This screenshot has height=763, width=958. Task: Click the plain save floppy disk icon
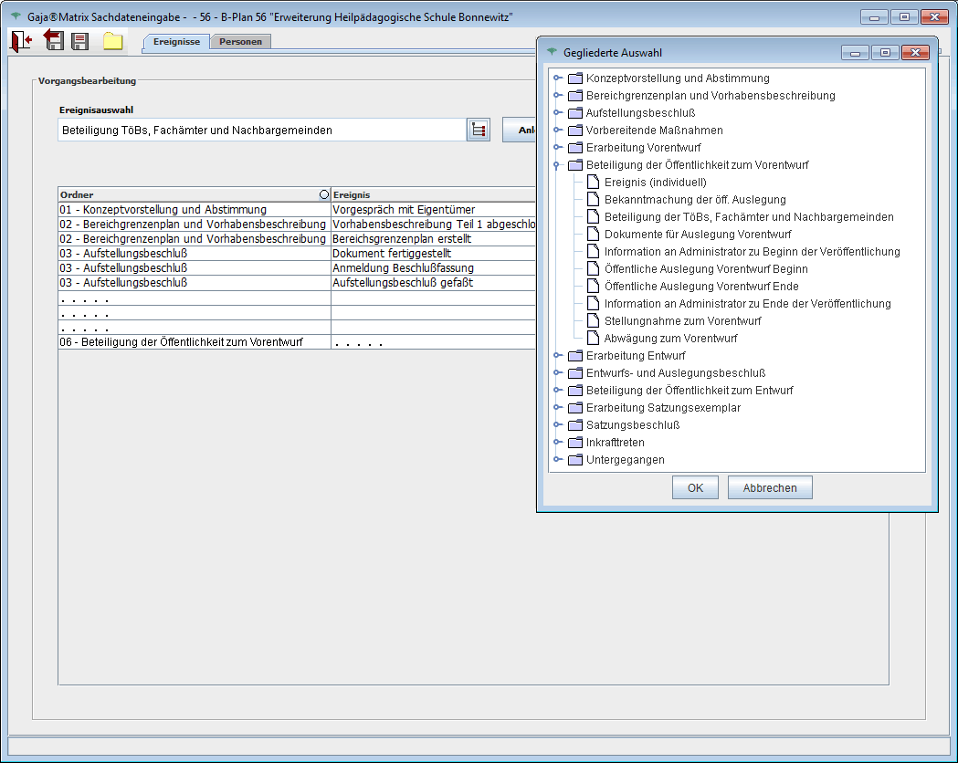(80, 41)
